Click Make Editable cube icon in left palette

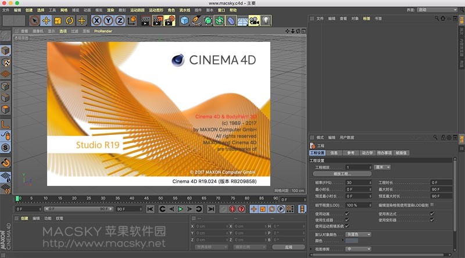click(x=6, y=51)
